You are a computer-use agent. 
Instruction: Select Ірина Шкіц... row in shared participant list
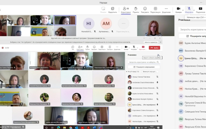coord(143,105)
